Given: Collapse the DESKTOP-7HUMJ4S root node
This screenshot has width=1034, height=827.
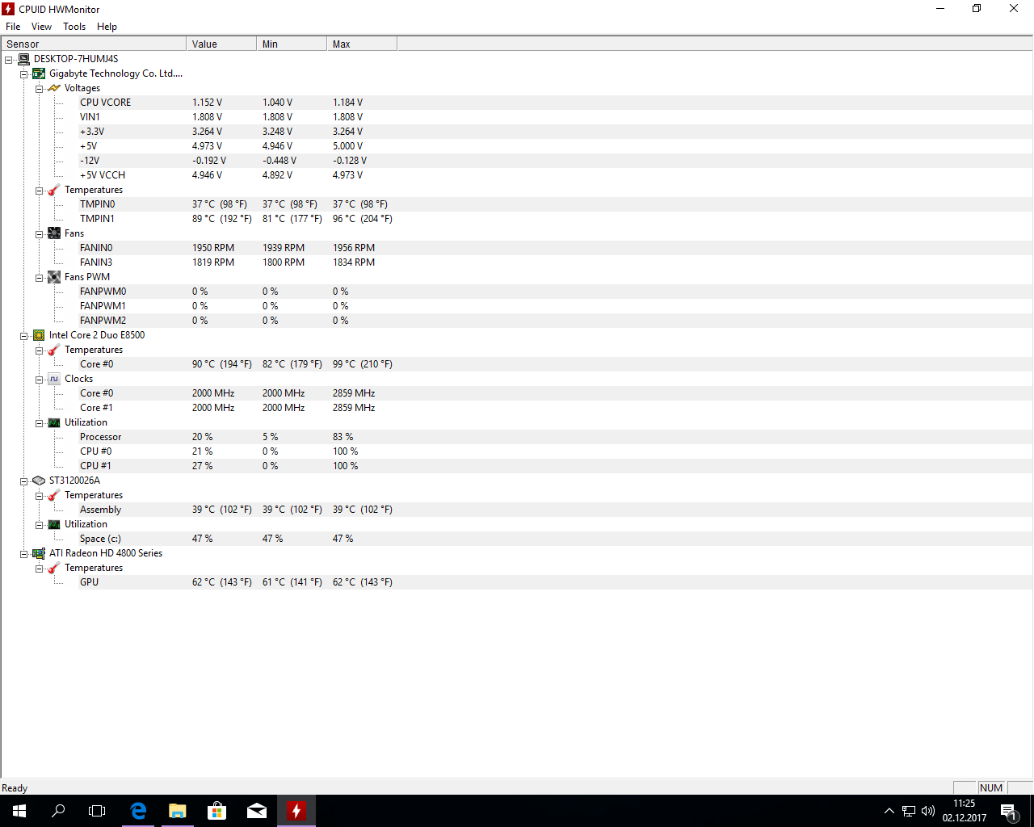Looking at the screenshot, I should pos(9,60).
